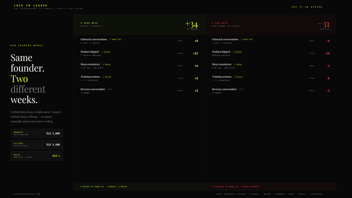Image resolution: width=352 pixels, height=198 pixels.
Task: Click '1 / 4 committed' detail text
Action: (x=221, y=80)
